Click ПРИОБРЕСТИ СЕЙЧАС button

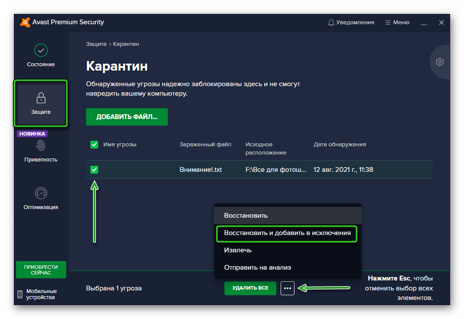coord(41,270)
